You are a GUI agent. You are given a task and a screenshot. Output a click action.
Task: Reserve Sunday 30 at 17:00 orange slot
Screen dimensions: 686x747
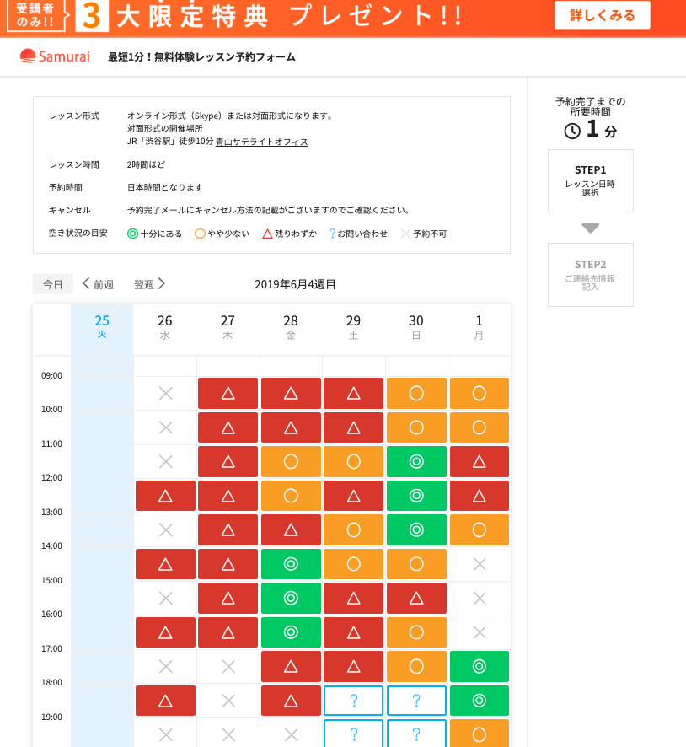416,667
